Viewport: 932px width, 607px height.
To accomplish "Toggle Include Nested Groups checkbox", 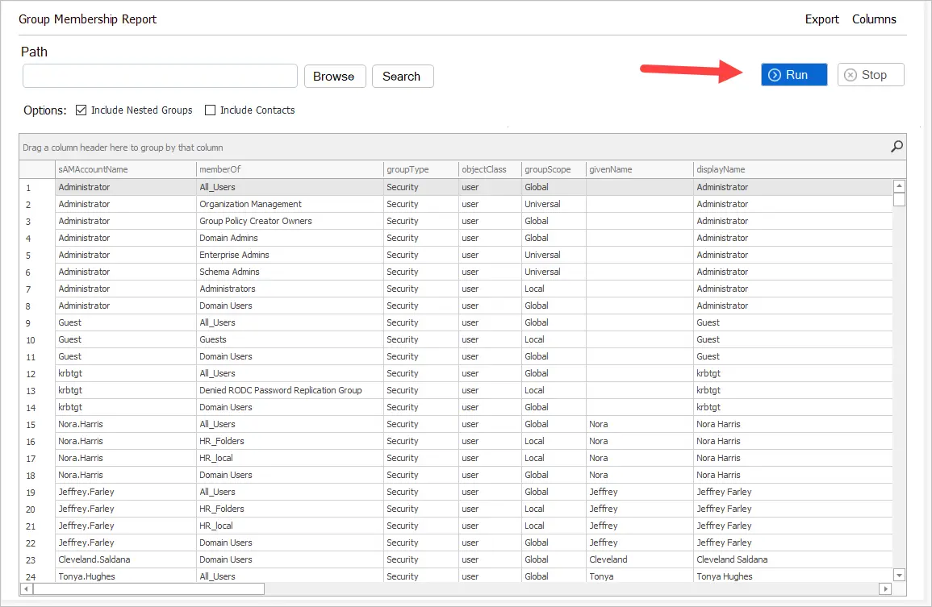I will [x=81, y=110].
